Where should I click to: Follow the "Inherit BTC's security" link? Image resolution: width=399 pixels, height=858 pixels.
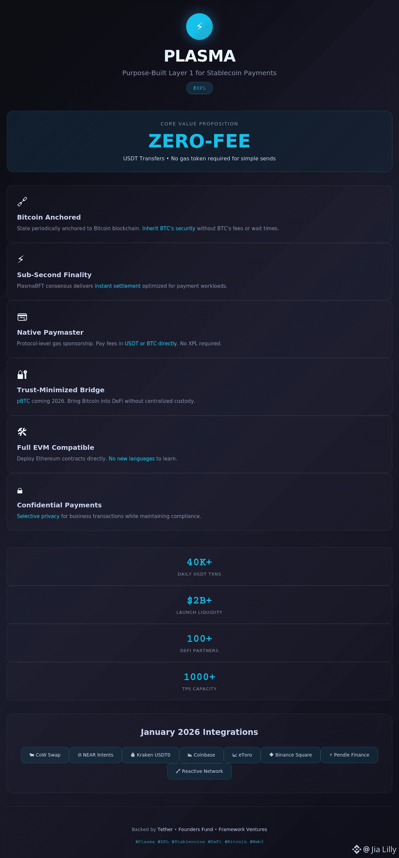click(x=168, y=229)
